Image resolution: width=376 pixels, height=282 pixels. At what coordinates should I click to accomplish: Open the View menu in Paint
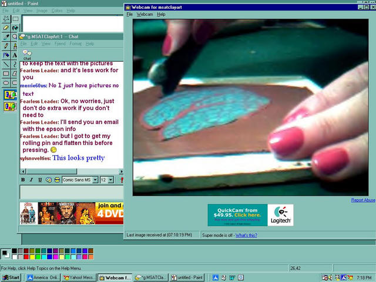pos(28,11)
